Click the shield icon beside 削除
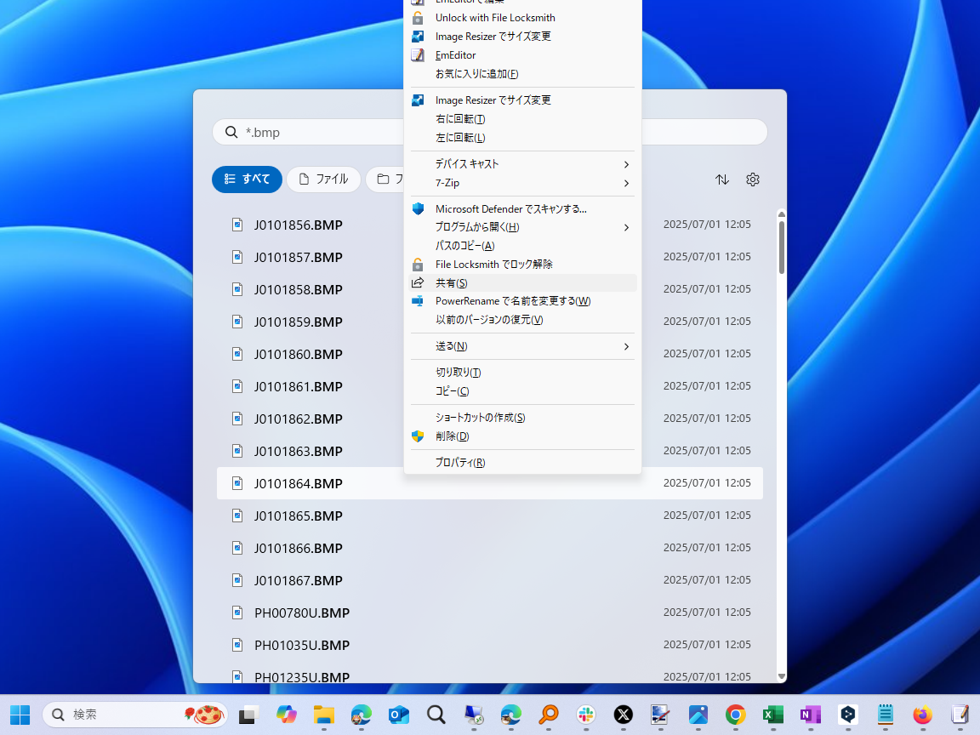 [x=417, y=436]
